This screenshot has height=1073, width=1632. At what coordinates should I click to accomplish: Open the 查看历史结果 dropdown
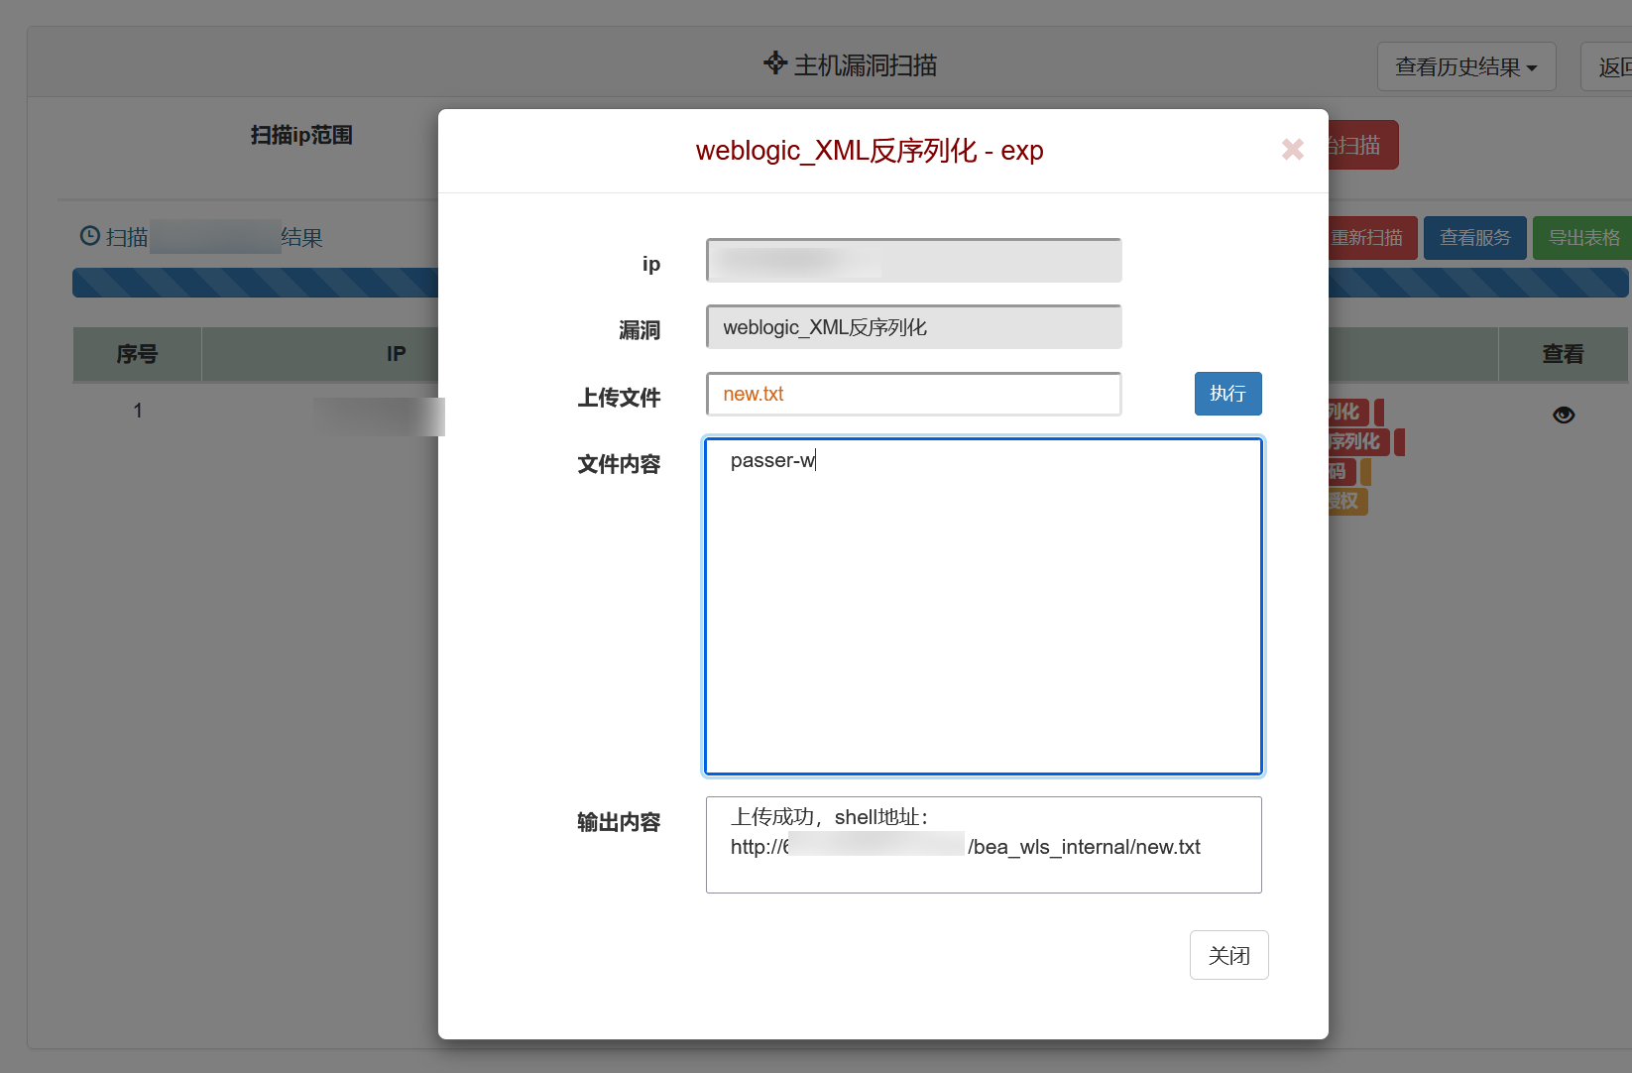[x=1466, y=66]
